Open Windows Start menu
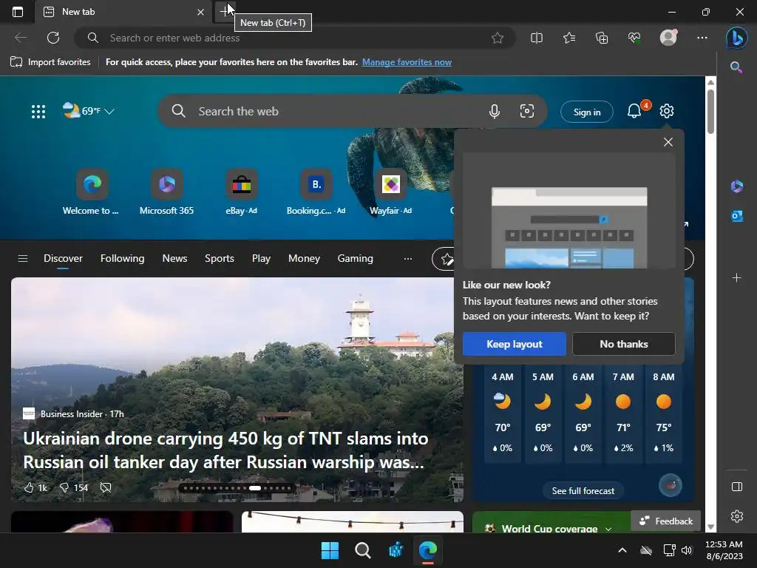This screenshot has height=568, width=757. coord(330,550)
